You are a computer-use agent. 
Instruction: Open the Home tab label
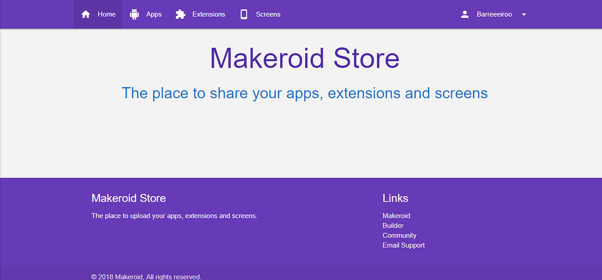[106, 14]
